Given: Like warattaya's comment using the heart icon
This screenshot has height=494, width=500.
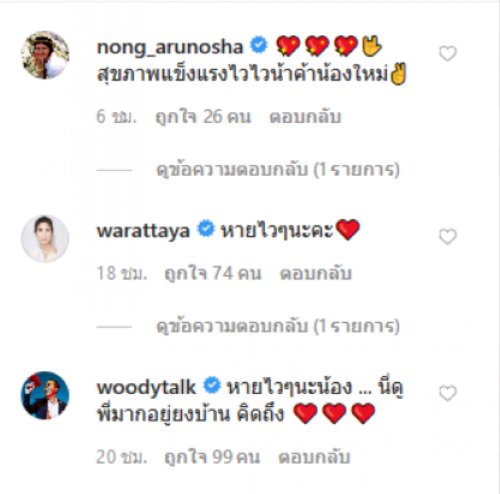Looking at the screenshot, I should coord(448,237).
